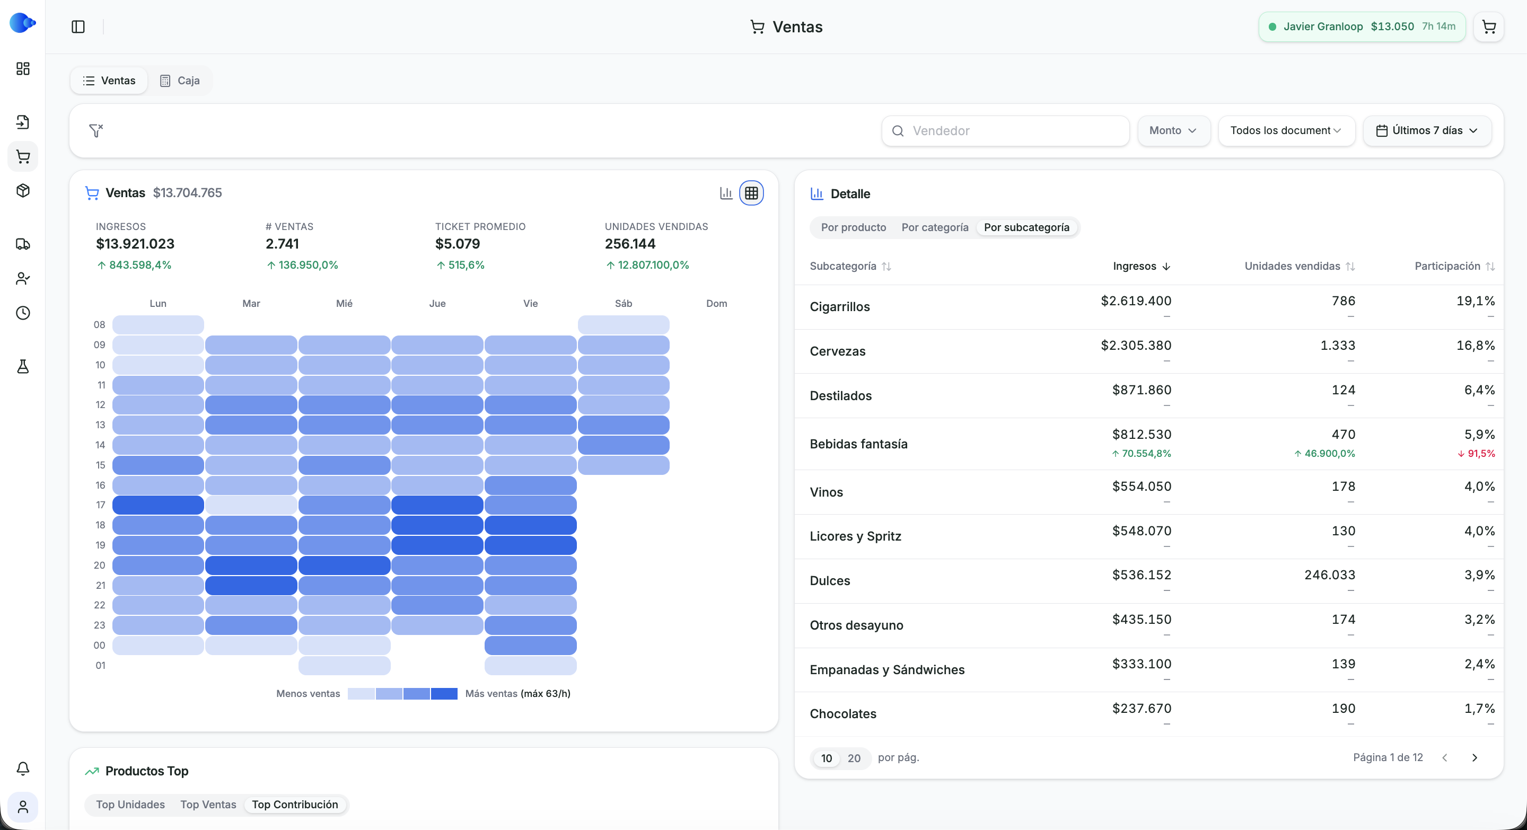Open the document import icon in sidebar
1527x830 pixels.
click(x=22, y=122)
